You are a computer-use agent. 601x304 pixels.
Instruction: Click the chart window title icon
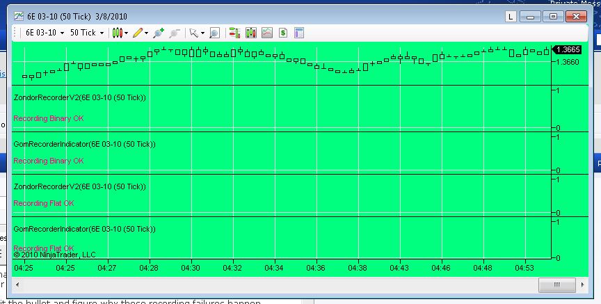[x=18, y=16]
